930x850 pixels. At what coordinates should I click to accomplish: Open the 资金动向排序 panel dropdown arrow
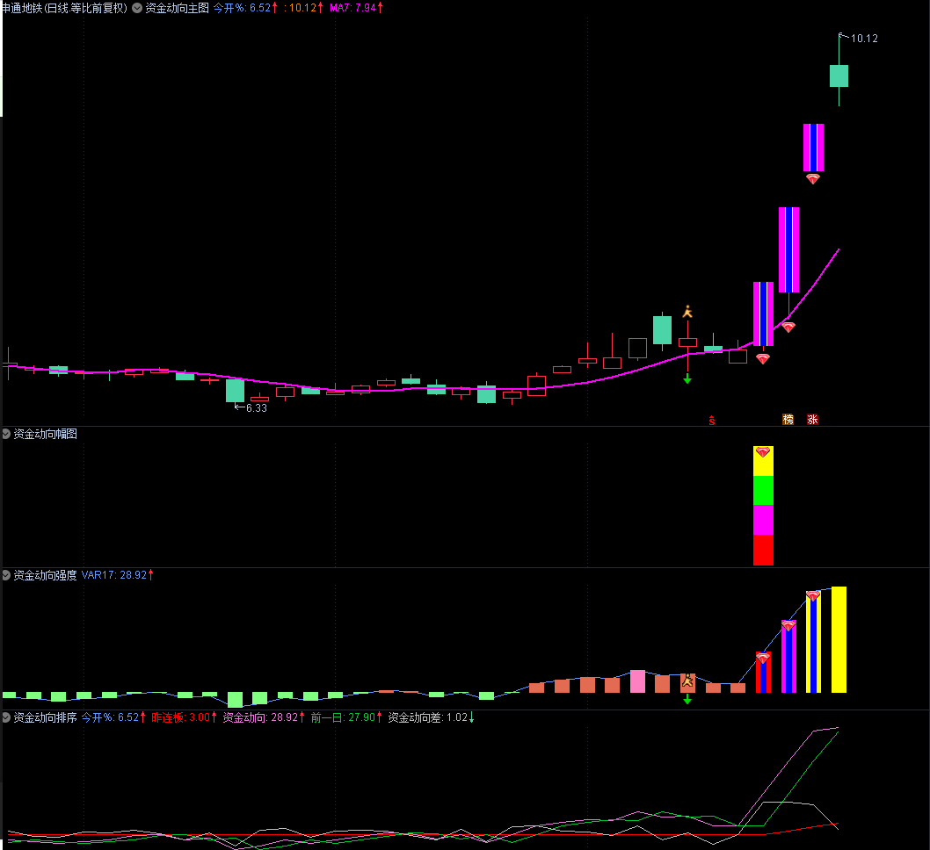[x=7, y=717]
